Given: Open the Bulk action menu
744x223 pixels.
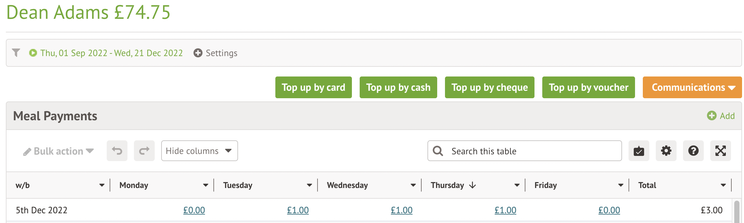Looking at the screenshot, I should [x=58, y=151].
